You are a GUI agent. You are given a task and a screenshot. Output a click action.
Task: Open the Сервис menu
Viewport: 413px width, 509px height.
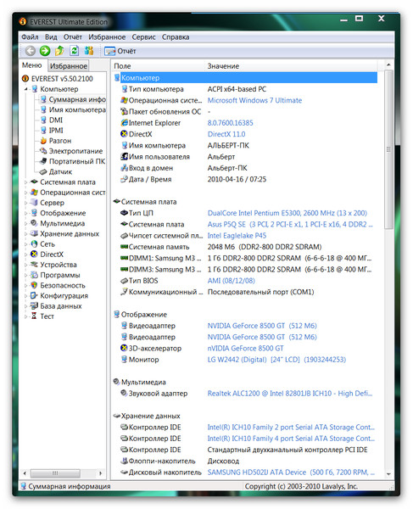[x=143, y=37]
